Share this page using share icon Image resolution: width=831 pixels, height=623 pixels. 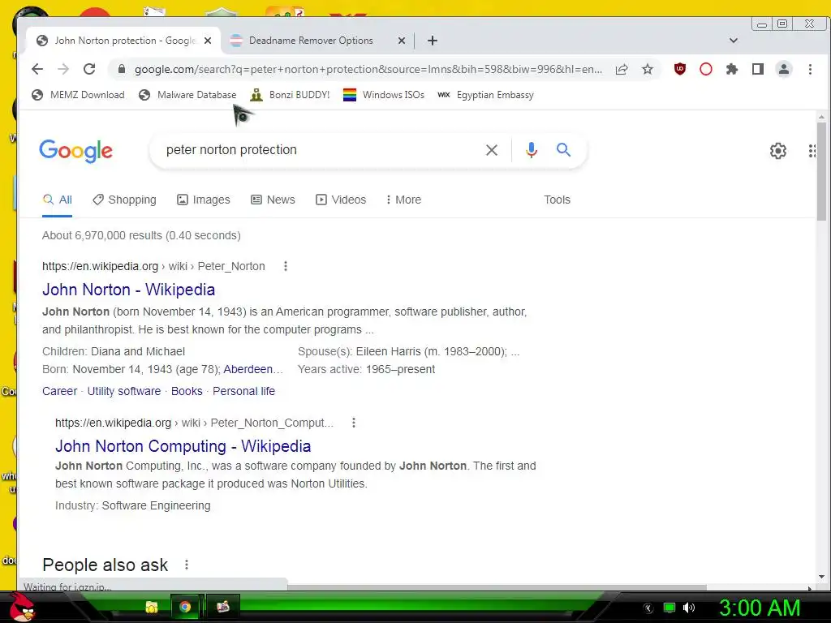click(x=622, y=69)
